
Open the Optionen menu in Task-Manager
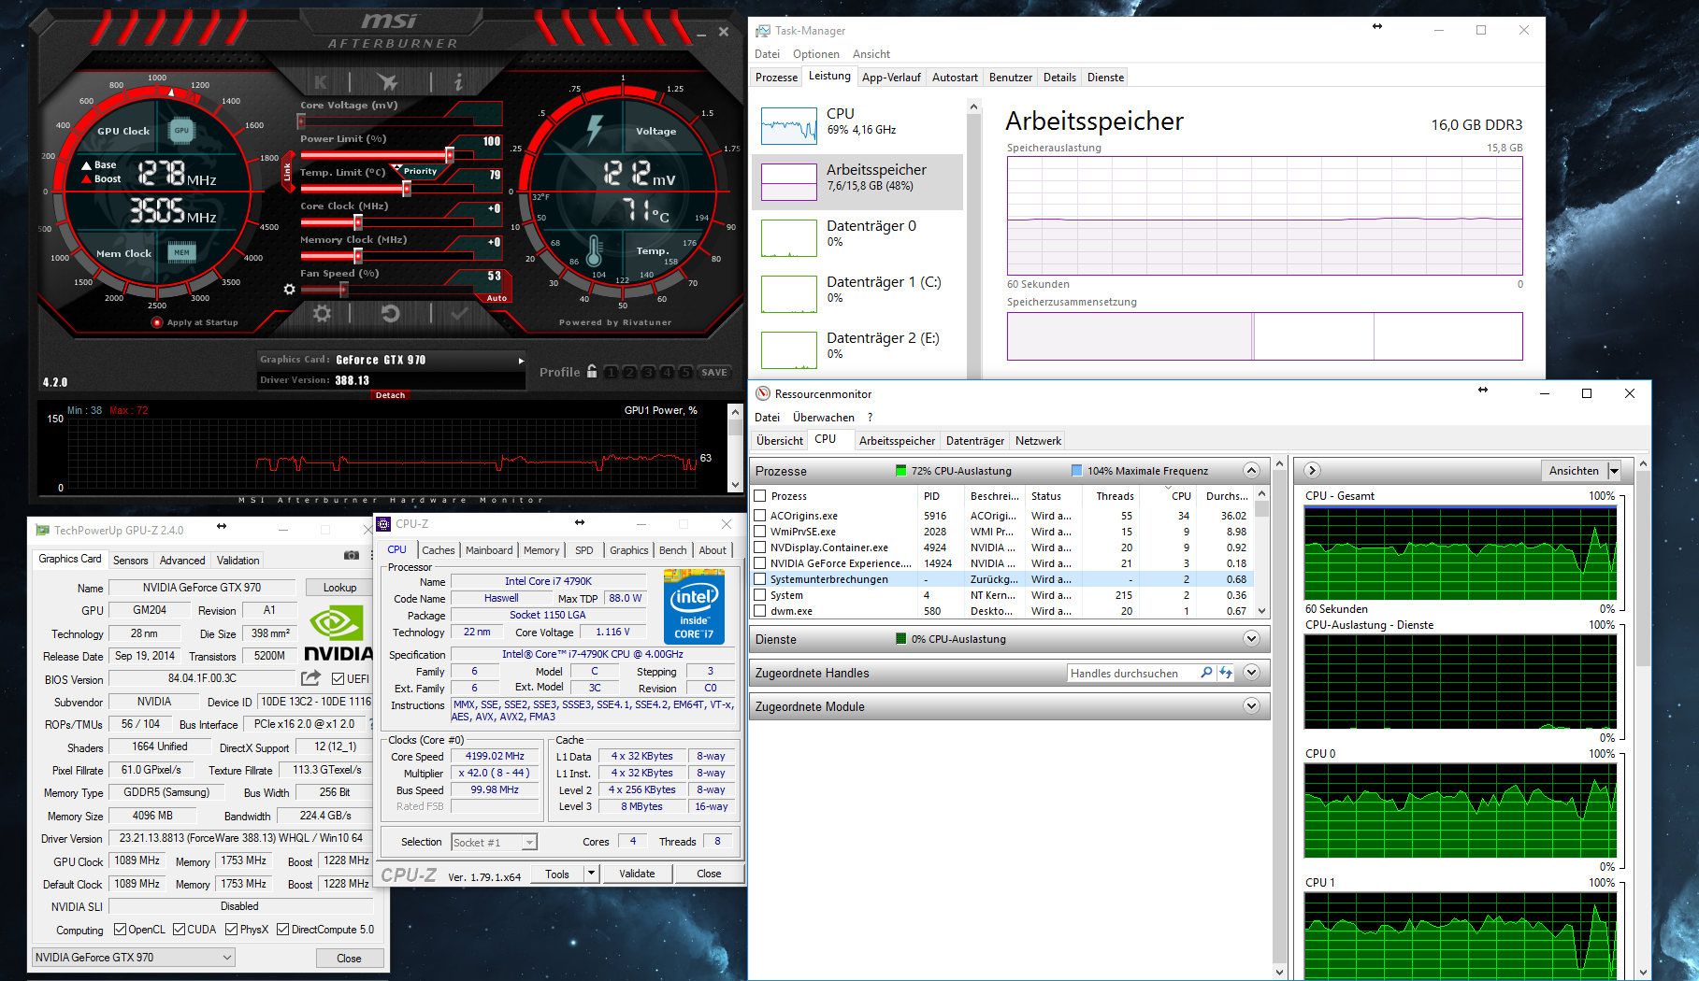816,54
